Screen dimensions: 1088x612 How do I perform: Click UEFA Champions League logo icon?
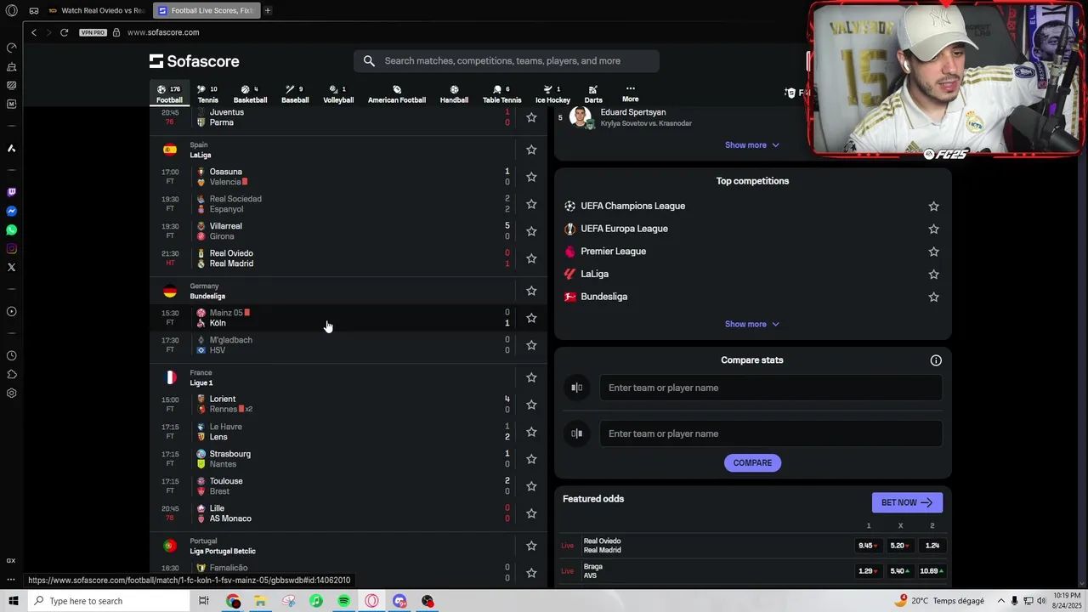(x=570, y=206)
